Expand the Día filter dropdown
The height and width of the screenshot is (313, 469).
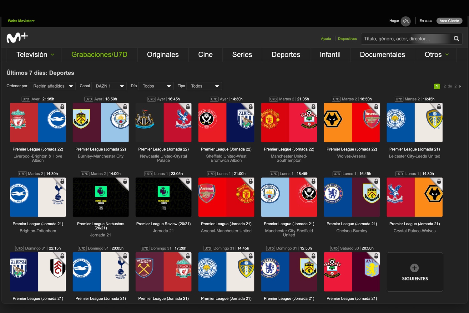click(156, 86)
